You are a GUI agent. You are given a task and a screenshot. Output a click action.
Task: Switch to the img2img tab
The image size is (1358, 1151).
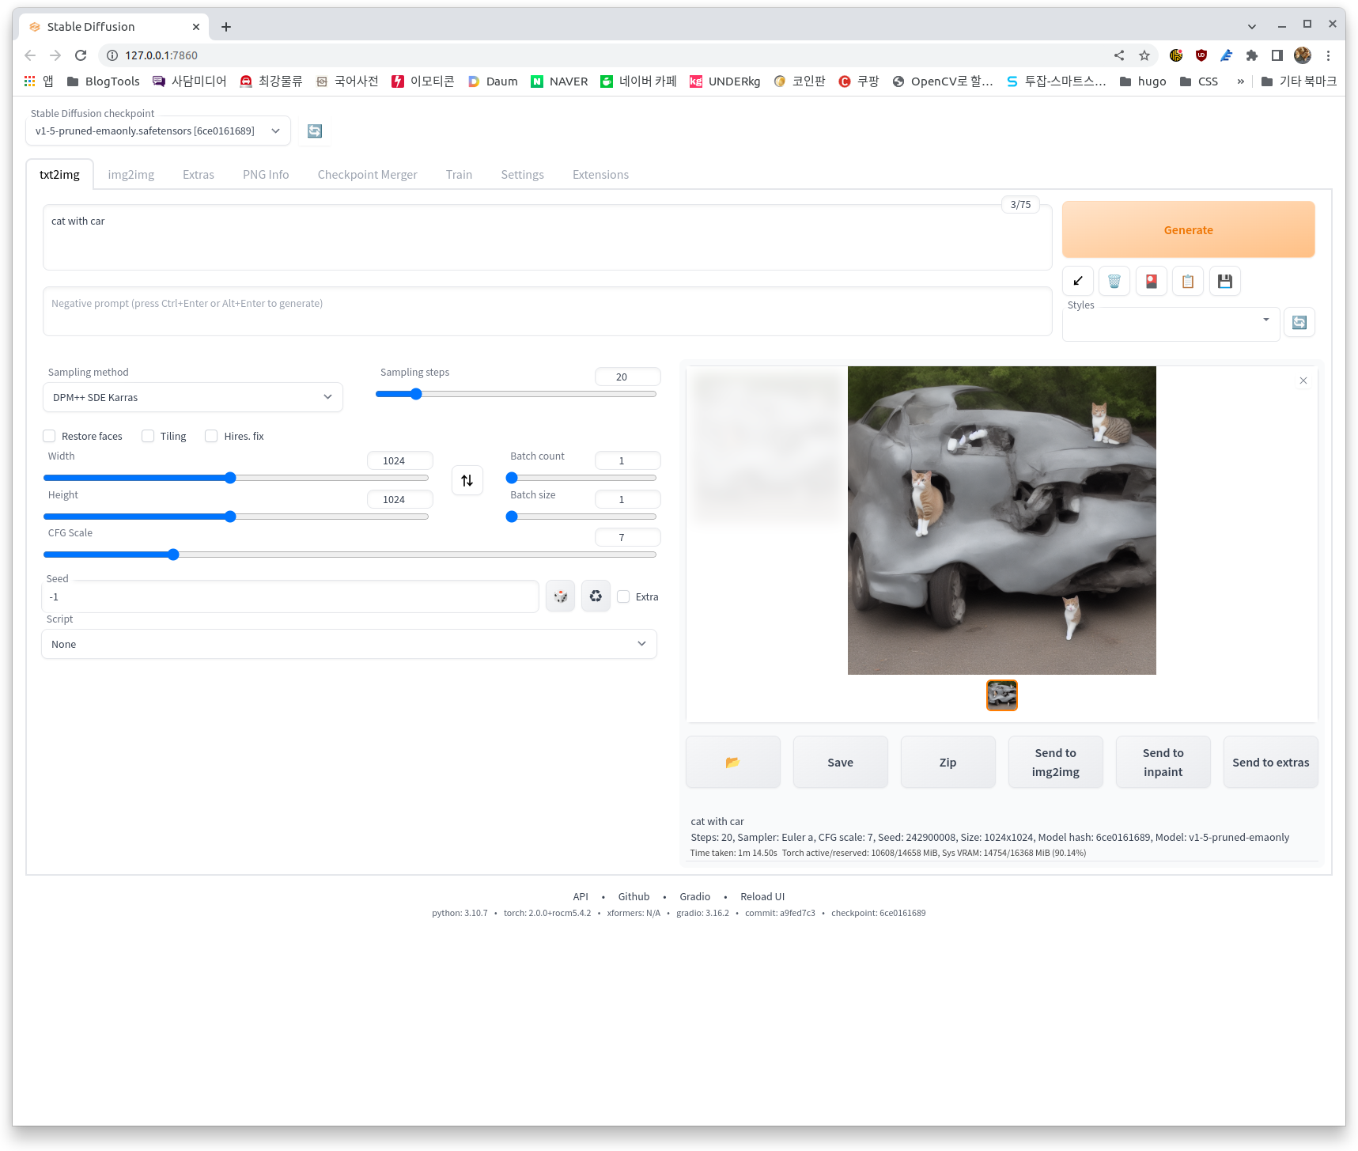tap(131, 175)
